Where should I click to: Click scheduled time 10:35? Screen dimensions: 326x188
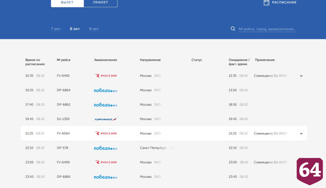point(30,76)
